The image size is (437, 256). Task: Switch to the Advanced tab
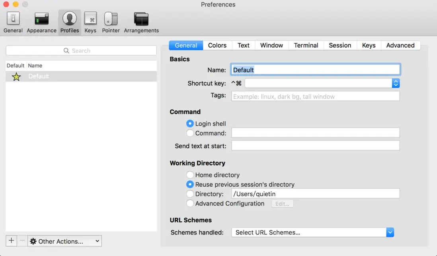click(400, 45)
